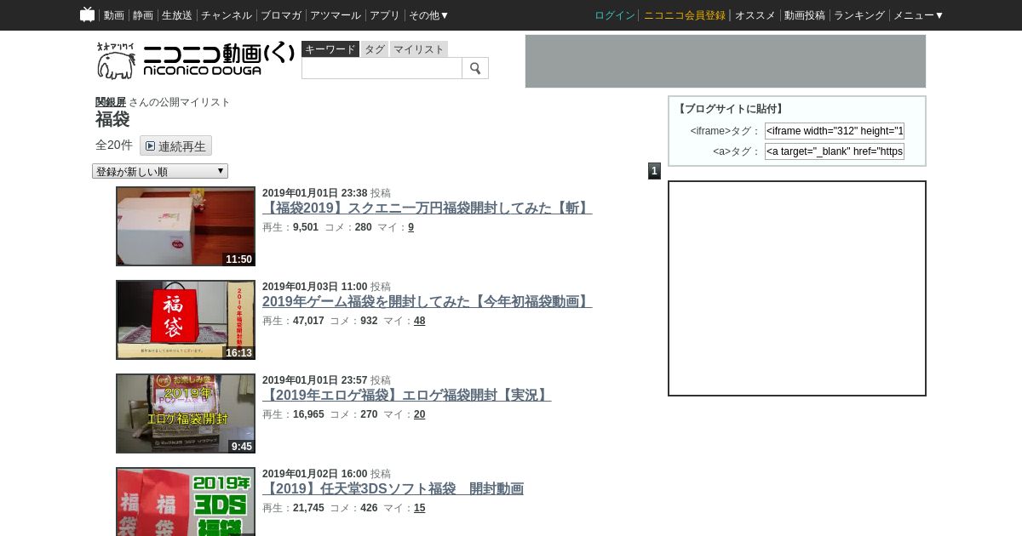Open 生放送 in the top navigation

(x=177, y=15)
